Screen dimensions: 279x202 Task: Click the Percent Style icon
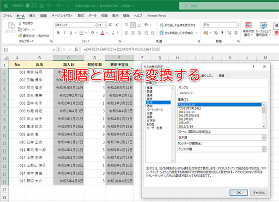pos(215,32)
